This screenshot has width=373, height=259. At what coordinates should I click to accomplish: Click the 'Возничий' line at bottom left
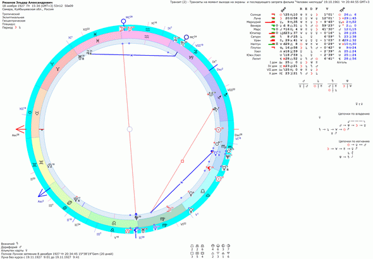click(x=9, y=244)
